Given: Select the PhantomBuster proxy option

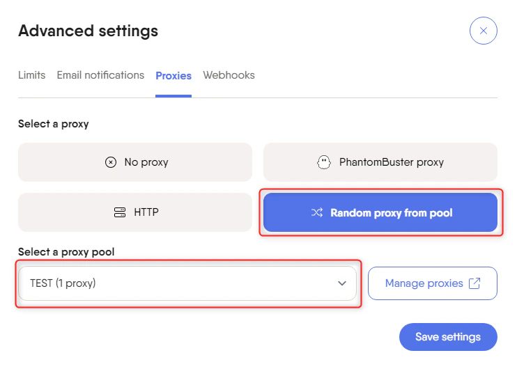Looking at the screenshot, I should [x=380, y=162].
